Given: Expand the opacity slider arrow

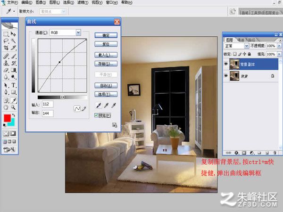Looking at the screenshot, I should pyautogui.click(x=279, y=46).
